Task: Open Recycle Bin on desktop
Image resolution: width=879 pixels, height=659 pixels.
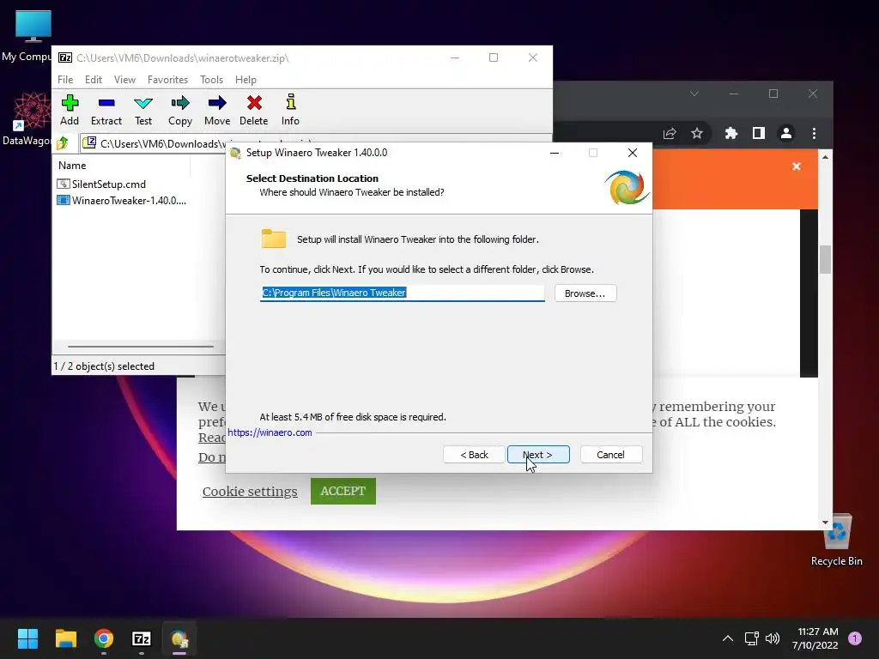Action: tap(836, 541)
